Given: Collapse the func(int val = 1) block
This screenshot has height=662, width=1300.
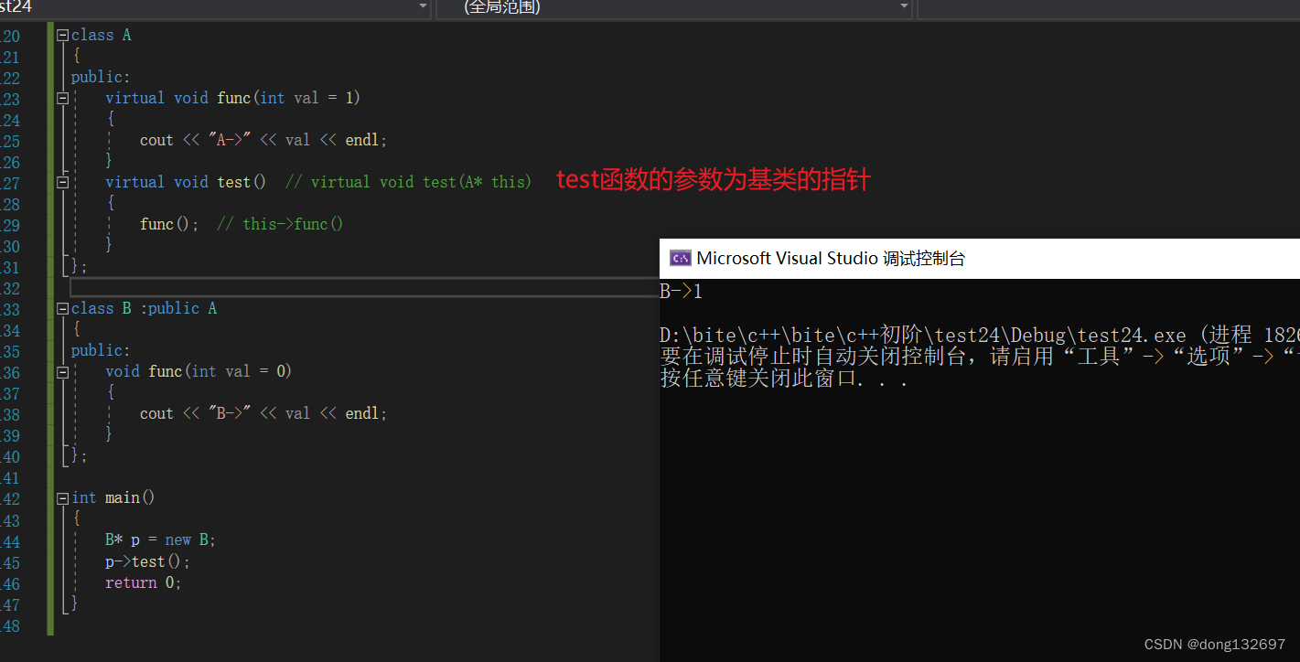Looking at the screenshot, I should coord(62,98).
